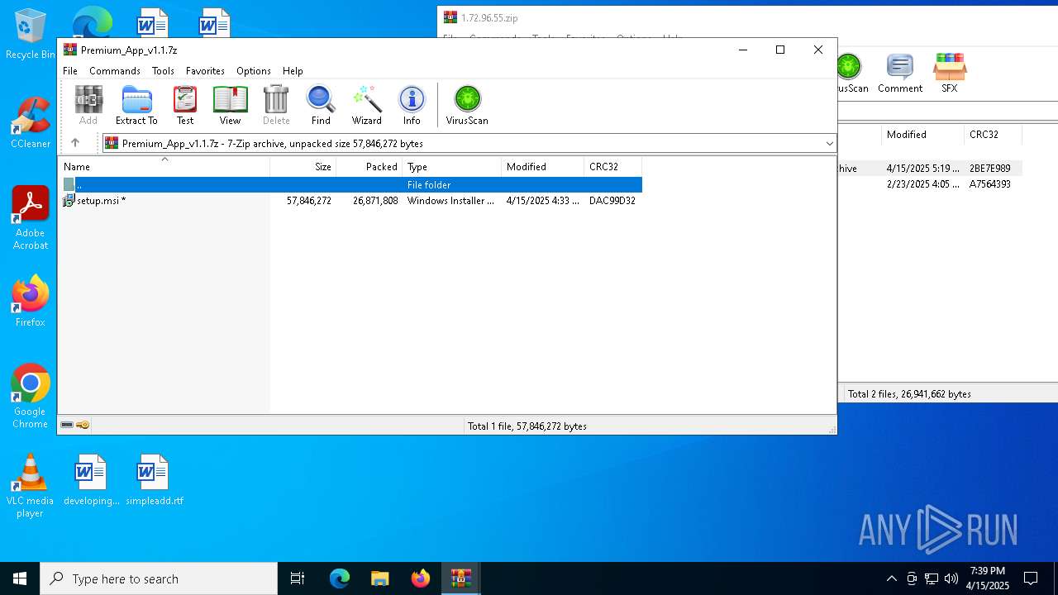Open CCleaner desktop shortcut
Image resolution: width=1058 pixels, height=595 pixels.
click(x=31, y=123)
